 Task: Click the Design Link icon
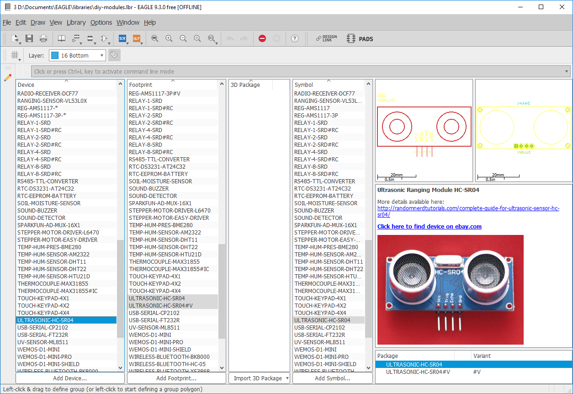pos(326,39)
